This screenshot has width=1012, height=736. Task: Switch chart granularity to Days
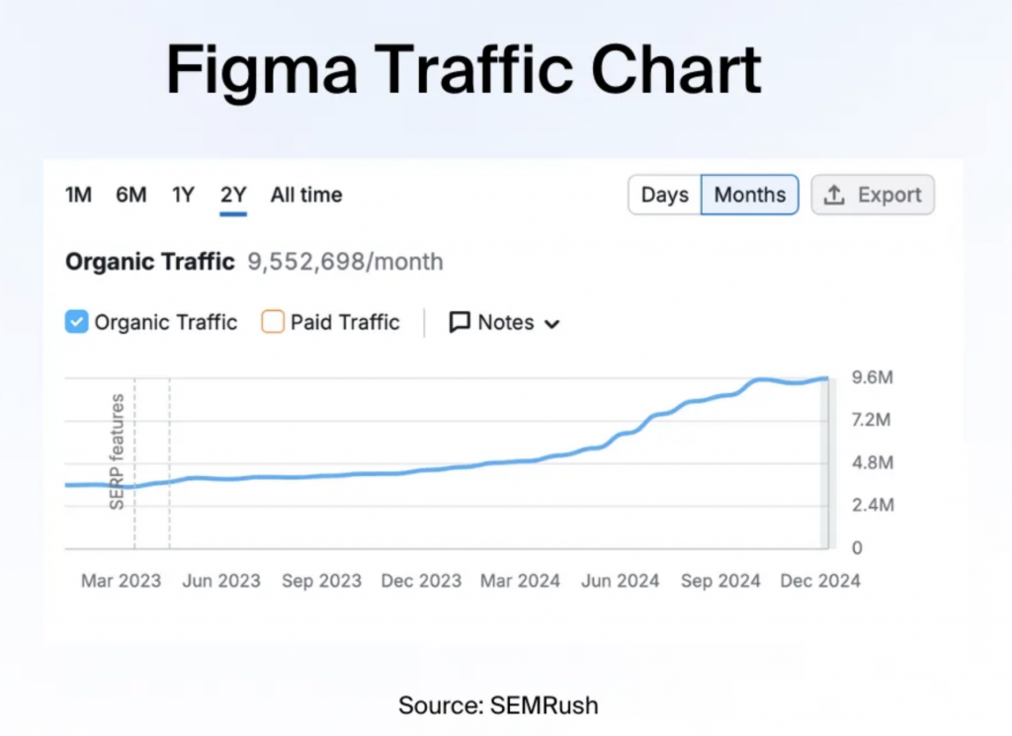664,195
